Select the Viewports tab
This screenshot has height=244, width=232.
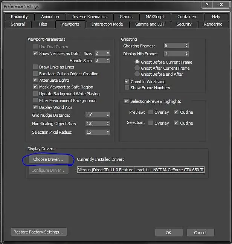coord(70,24)
